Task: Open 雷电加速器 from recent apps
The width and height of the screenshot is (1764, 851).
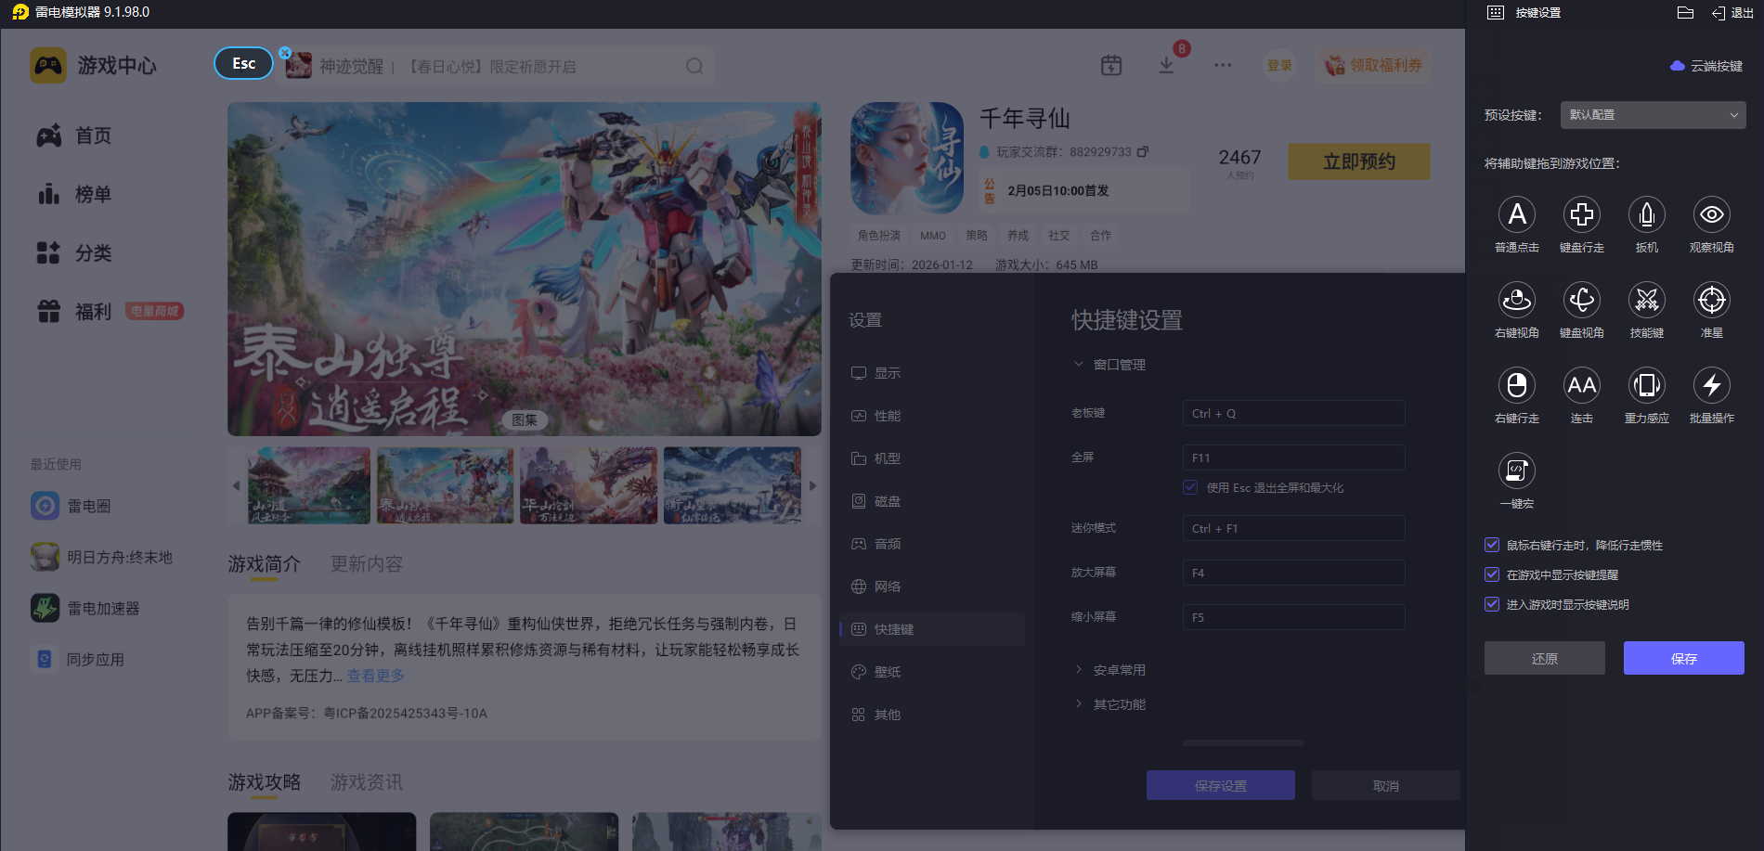Action: (x=85, y=608)
